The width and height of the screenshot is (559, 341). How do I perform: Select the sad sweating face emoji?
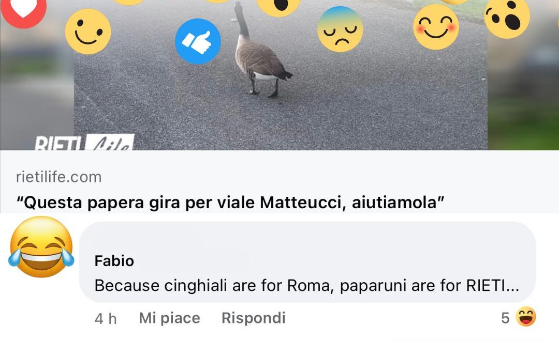click(340, 29)
